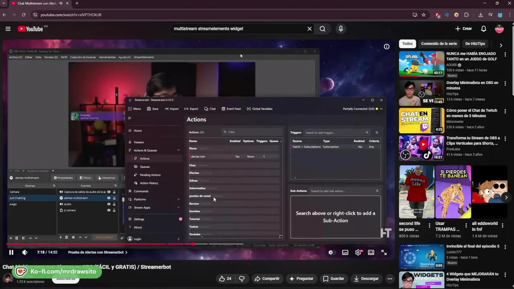Click Save in Streamer.bot toolbar
Viewport: 514px width, 289px height.
click(153, 109)
